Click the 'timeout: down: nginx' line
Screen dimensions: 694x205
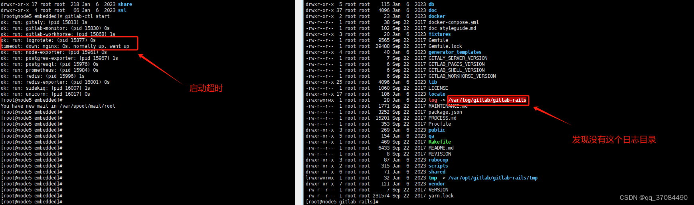click(x=65, y=46)
